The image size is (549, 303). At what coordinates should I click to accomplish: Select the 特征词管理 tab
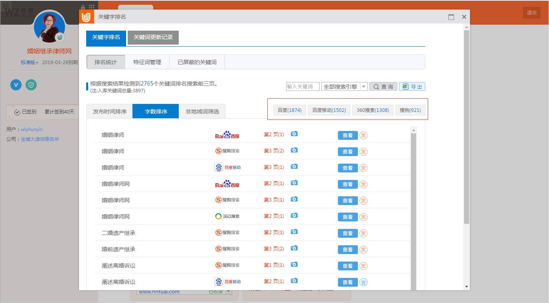147,62
